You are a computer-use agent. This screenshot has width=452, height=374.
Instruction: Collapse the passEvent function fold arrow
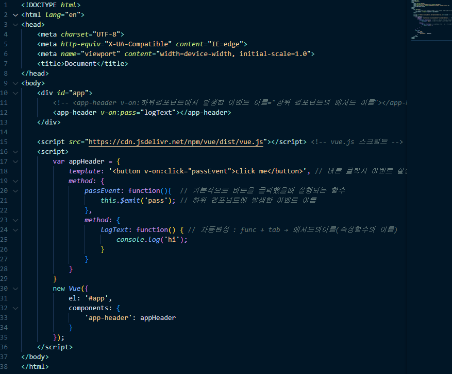pos(15,191)
